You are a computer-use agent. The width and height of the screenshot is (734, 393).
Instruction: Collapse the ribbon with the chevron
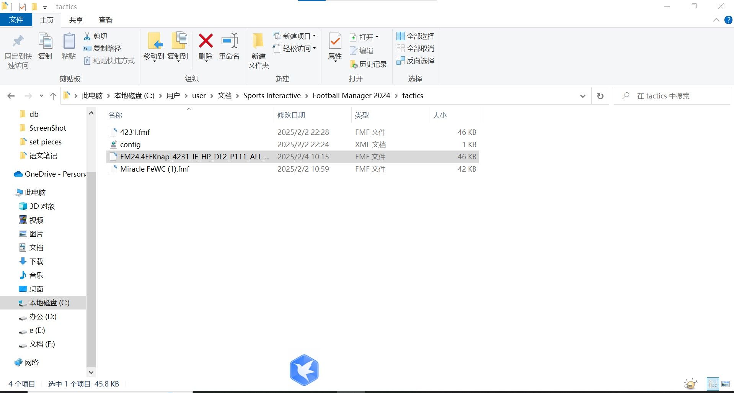coord(716,20)
